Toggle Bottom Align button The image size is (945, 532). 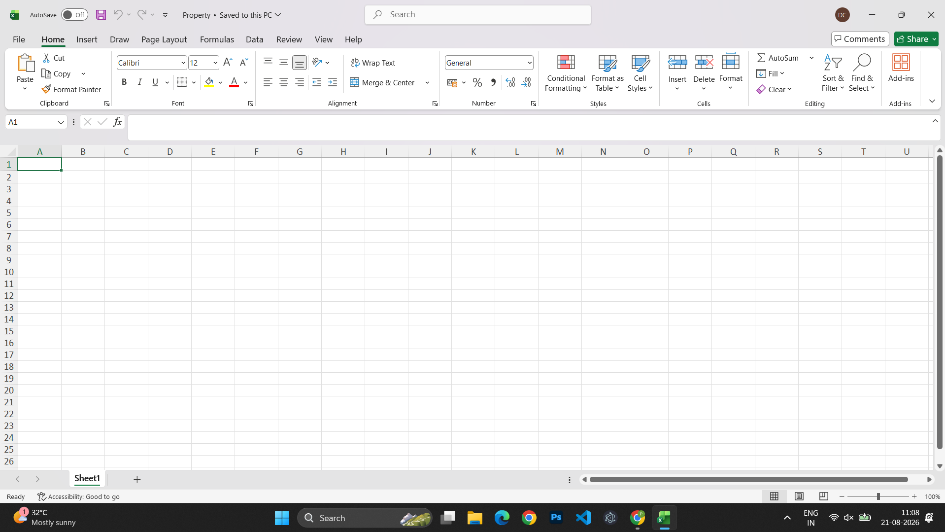300,62
